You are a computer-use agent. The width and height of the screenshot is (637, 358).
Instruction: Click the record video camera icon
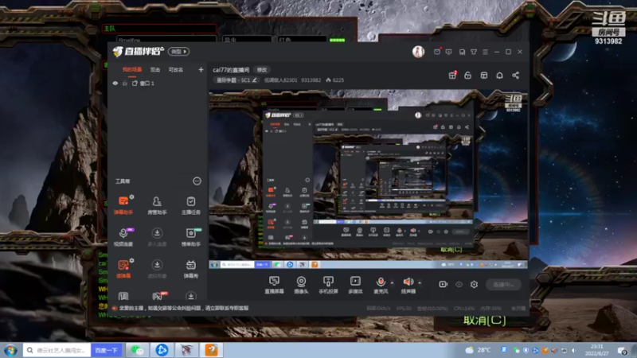tap(444, 285)
